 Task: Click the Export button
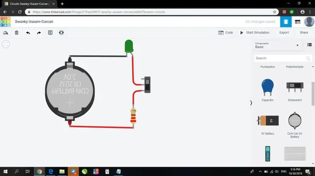tap(284, 33)
